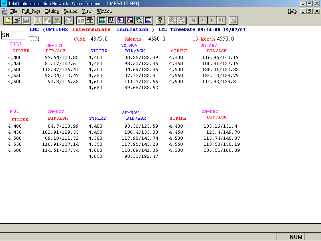Click the LIVE chart icon
This screenshot has width=321, height=241.
130,20
